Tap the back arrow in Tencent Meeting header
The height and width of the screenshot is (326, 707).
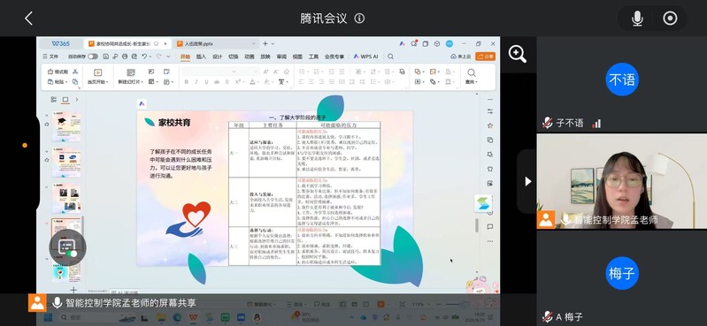pos(29,19)
